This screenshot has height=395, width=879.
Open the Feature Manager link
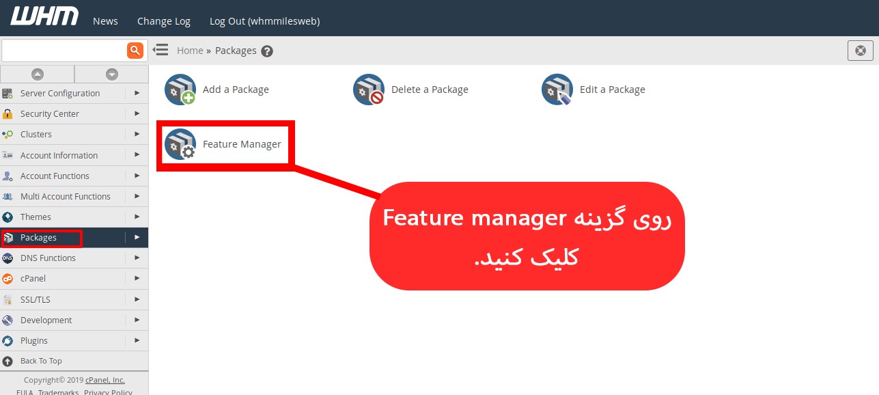242,144
